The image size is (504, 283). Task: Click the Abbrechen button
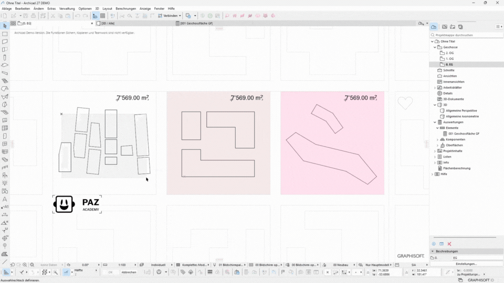click(x=129, y=273)
